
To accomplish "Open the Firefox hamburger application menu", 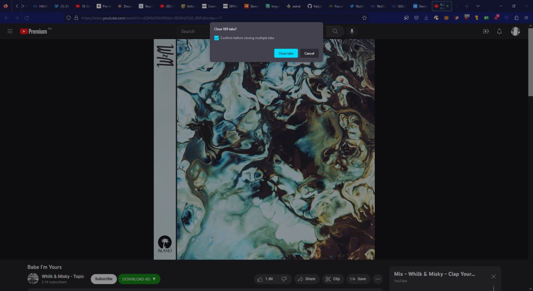I will pos(526,18).
